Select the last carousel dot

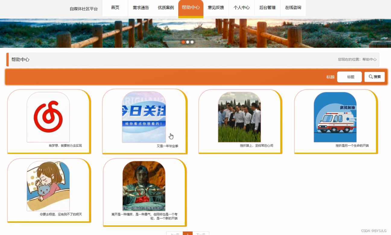192,42
